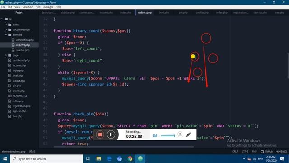The width and height of the screenshot is (289, 163).
Task: Click the CRLF line ending selector
Action: (x=235, y=151)
